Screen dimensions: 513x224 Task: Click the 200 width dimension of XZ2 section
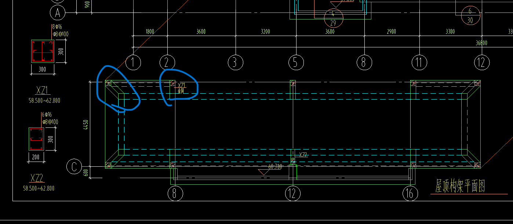click(x=36, y=157)
